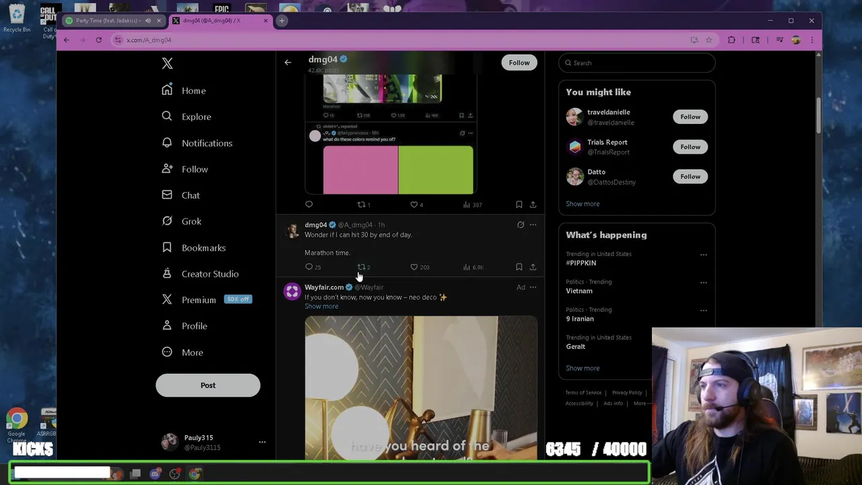Open a new Chrome tab
This screenshot has width=862, height=485.
tap(281, 21)
